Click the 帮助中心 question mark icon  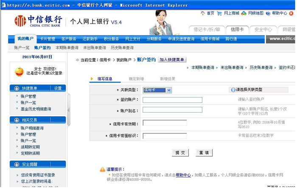pos(268,13)
